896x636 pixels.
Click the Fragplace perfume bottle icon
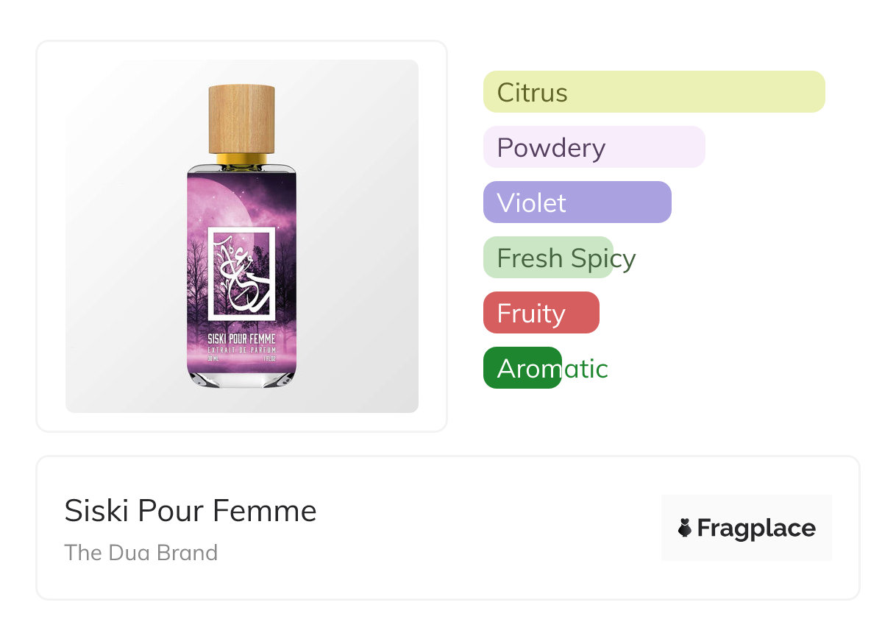tap(685, 528)
